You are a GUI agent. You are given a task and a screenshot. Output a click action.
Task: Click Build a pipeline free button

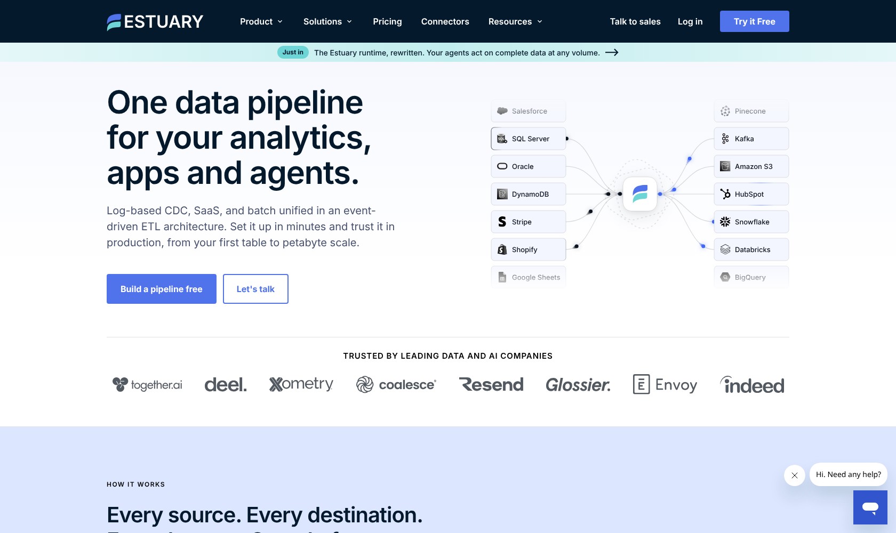[162, 289]
